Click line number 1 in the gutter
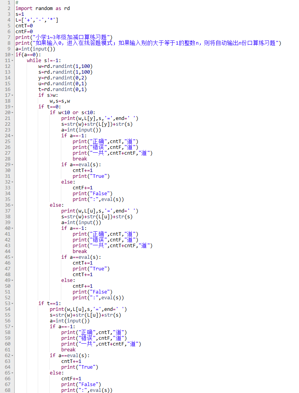299x393 pixels. coord(9,2)
